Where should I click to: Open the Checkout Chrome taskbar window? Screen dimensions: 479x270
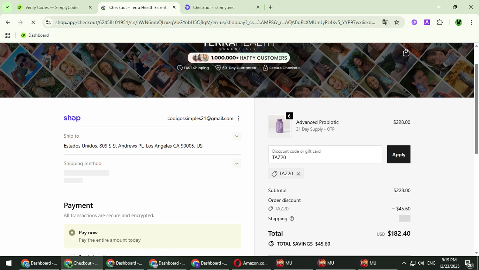click(x=82, y=263)
